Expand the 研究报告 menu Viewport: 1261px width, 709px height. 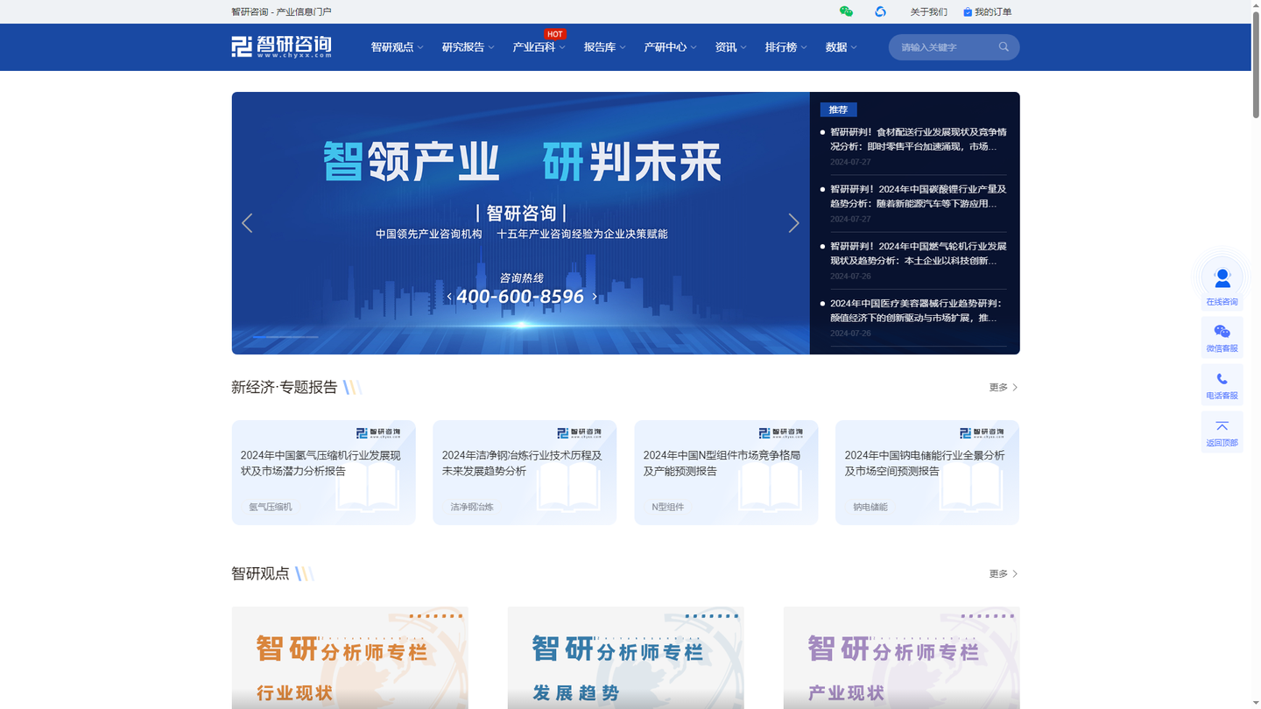[468, 47]
